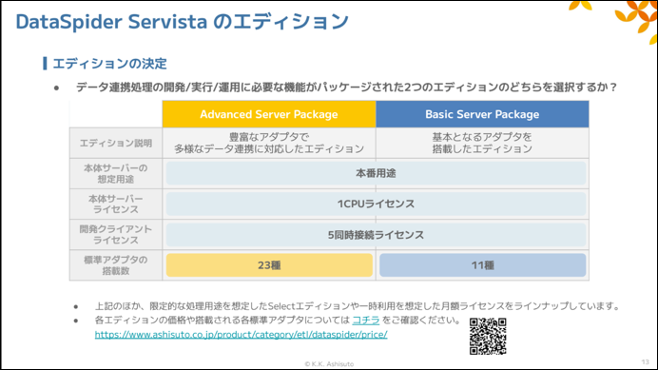Click the 11種 adapter count cell
658x370 pixels.
coord(483,265)
